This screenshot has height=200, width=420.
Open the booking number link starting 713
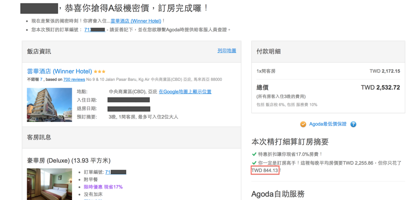[95, 30]
